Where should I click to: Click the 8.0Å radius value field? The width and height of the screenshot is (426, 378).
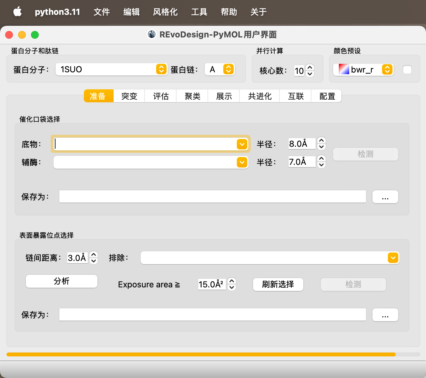[x=302, y=144]
